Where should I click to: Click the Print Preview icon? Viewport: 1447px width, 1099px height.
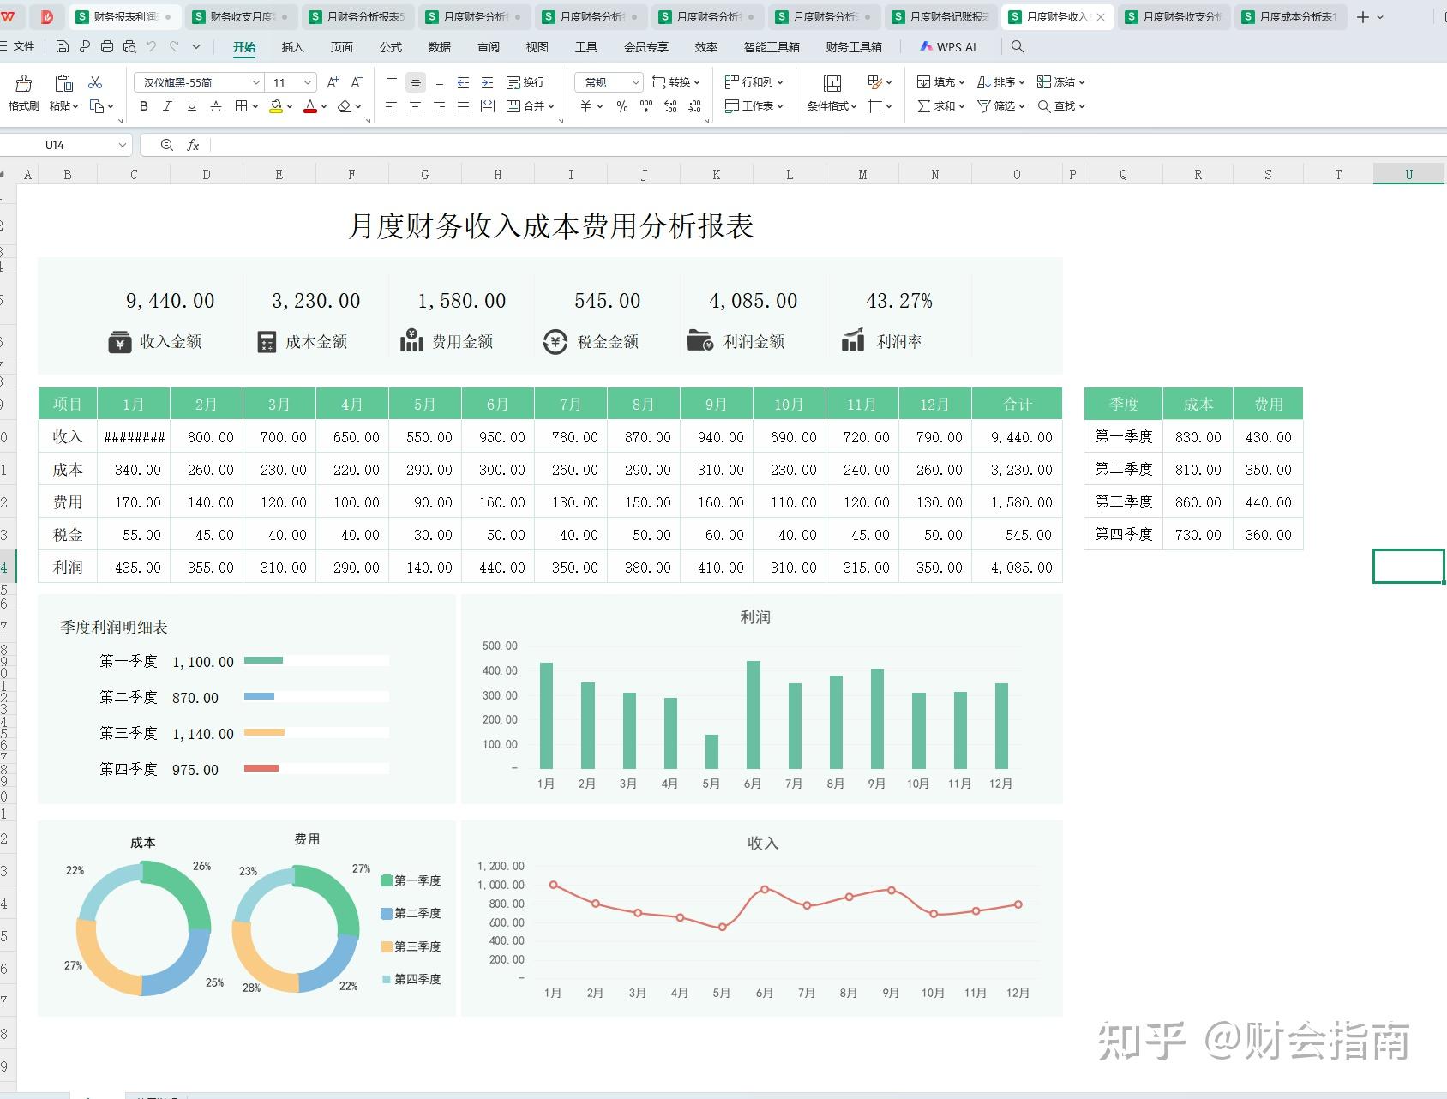tap(129, 47)
